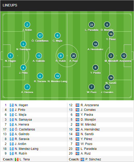The height and width of the screenshot is (162, 134).
Task: Select W. Pozo's number 7 dark circle
Action: [91, 87]
